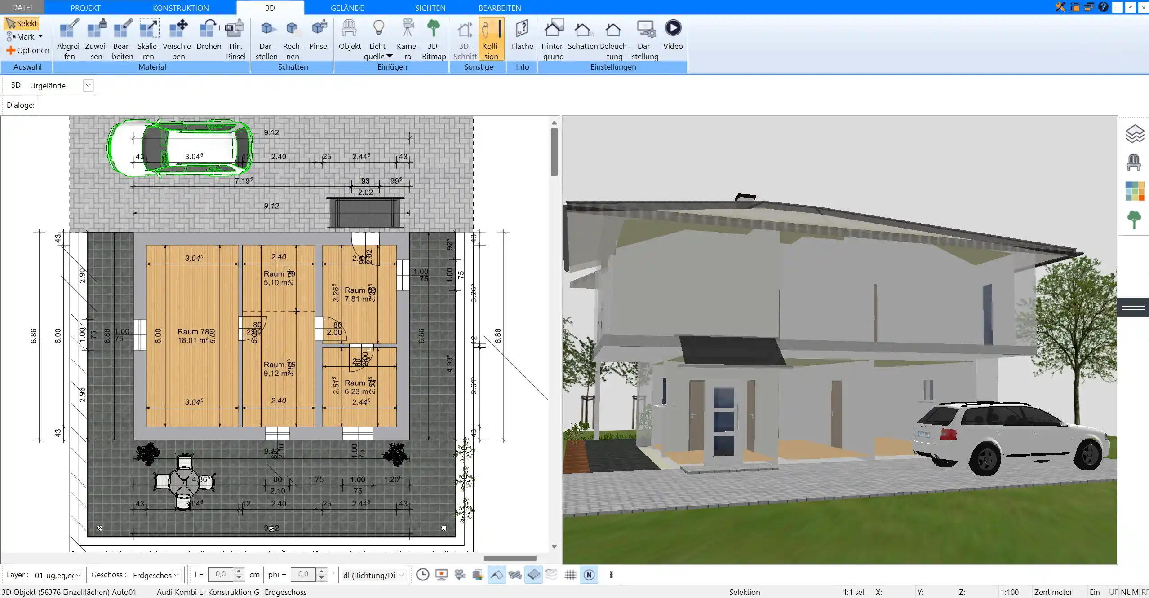Image resolution: width=1149 pixels, height=598 pixels.
Task: Open the Layer dropdown list
Action: coord(78,575)
